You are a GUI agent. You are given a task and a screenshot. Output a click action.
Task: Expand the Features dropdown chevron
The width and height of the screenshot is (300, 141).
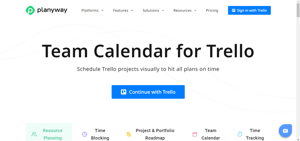click(132, 10)
